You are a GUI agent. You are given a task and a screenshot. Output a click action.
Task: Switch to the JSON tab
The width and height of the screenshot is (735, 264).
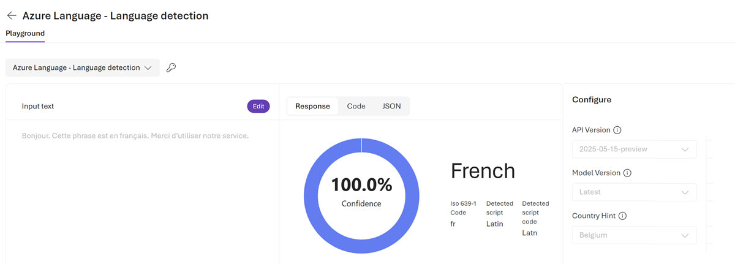coord(391,106)
